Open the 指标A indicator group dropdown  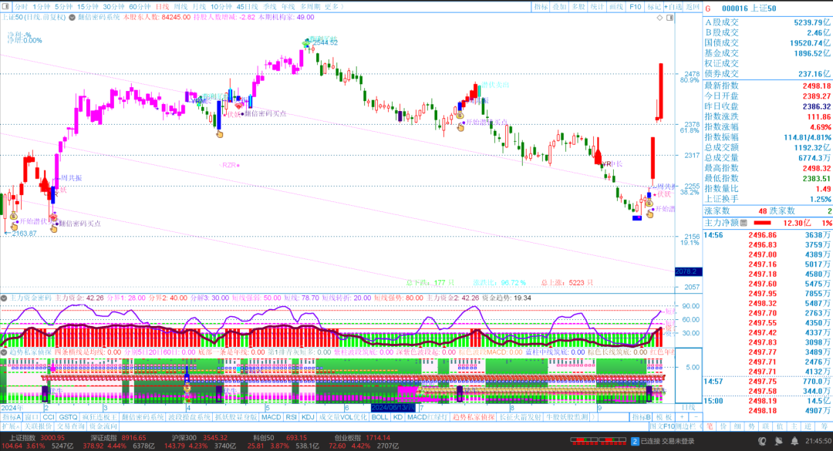(12, 417)
